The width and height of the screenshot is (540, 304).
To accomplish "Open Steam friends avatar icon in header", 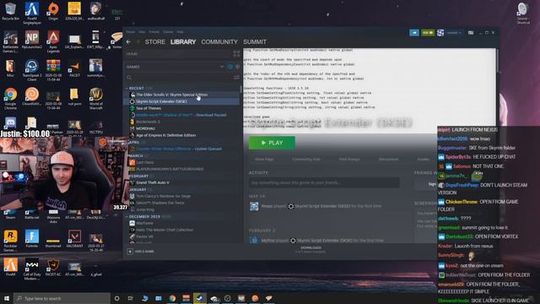I will point(440,33).
